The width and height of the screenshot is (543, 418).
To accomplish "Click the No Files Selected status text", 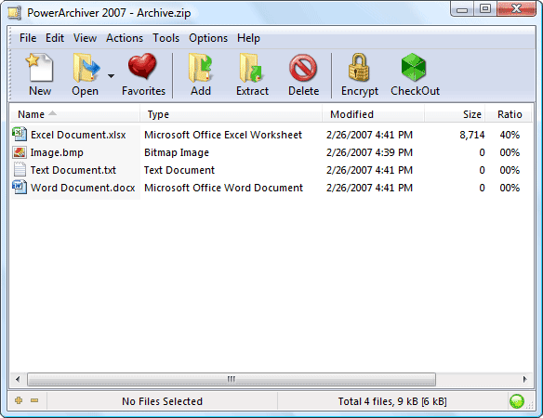I will pos(162,401).
